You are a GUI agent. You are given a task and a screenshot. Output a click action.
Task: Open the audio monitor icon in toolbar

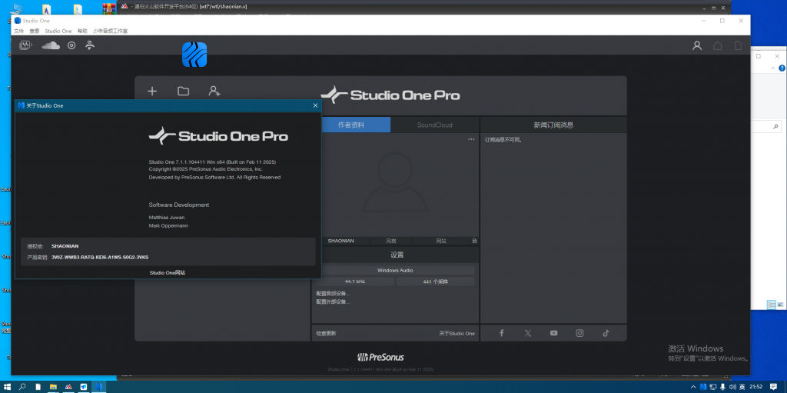click(x=25, y=45)
